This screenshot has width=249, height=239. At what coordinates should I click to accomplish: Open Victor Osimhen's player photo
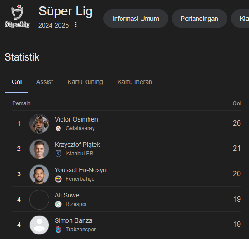click(39, 123)
